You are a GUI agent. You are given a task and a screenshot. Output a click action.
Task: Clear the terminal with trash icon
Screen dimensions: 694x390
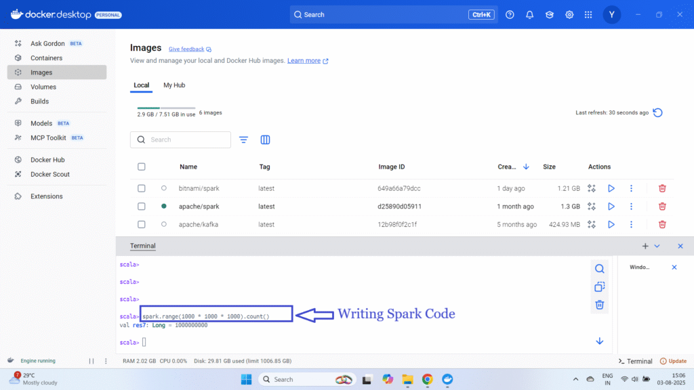coord(599,305)
